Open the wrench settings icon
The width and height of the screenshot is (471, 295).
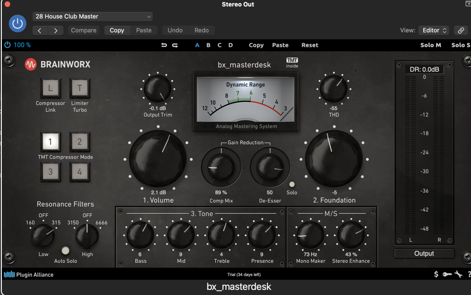click(459, 274)
